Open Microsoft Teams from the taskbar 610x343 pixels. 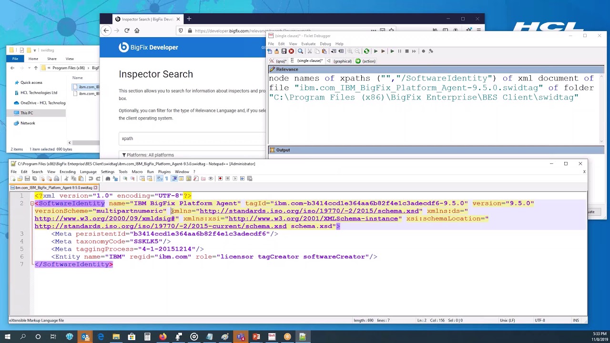click(x=240, y=337)
